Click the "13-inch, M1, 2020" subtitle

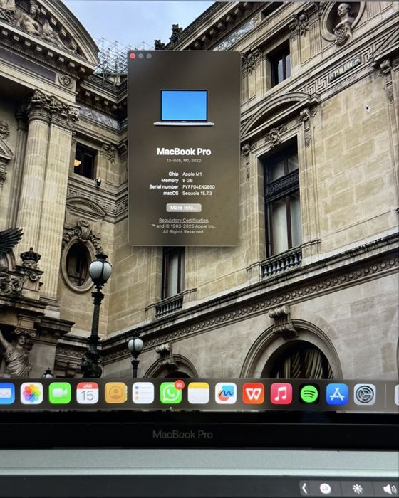pyautogui.click(x=184, y=161)
